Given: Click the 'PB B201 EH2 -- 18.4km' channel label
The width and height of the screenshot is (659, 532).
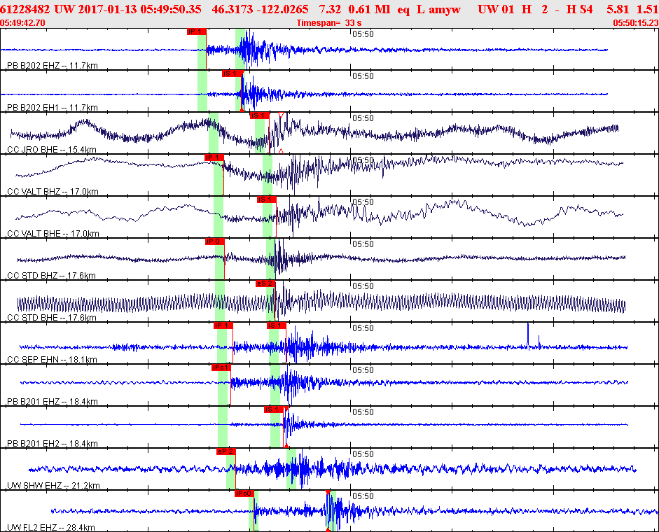Looking at the screenshot, I should [53, 444].
